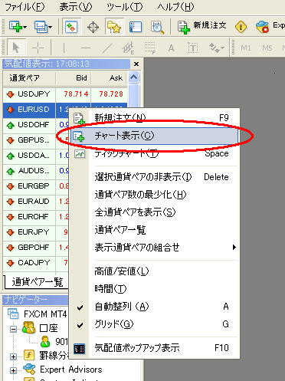Choose チャート表示(C) in context menu
Viewport: 285px width, 381px height.
coord(155,136)
